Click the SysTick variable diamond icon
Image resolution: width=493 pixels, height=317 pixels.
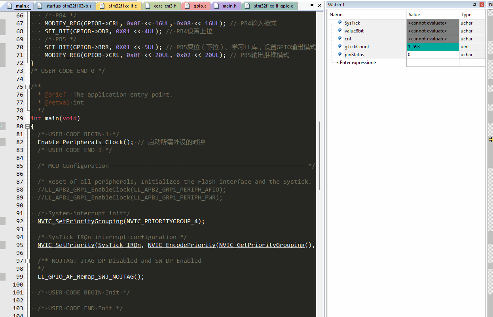339,23
